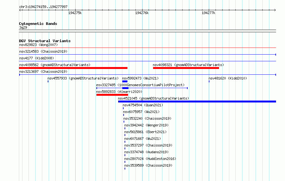This screenshot has height=181, width=285.
Task: Click the nsv3539589 (Chaisson2019) label
Action: 148,165
